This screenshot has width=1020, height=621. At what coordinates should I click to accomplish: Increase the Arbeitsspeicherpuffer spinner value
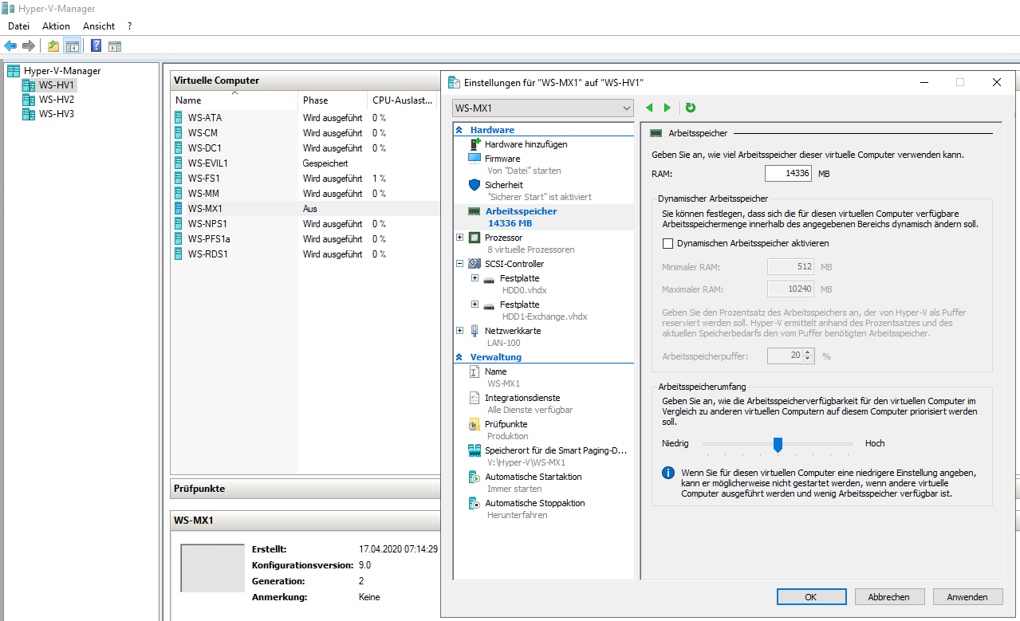[808, 353]
